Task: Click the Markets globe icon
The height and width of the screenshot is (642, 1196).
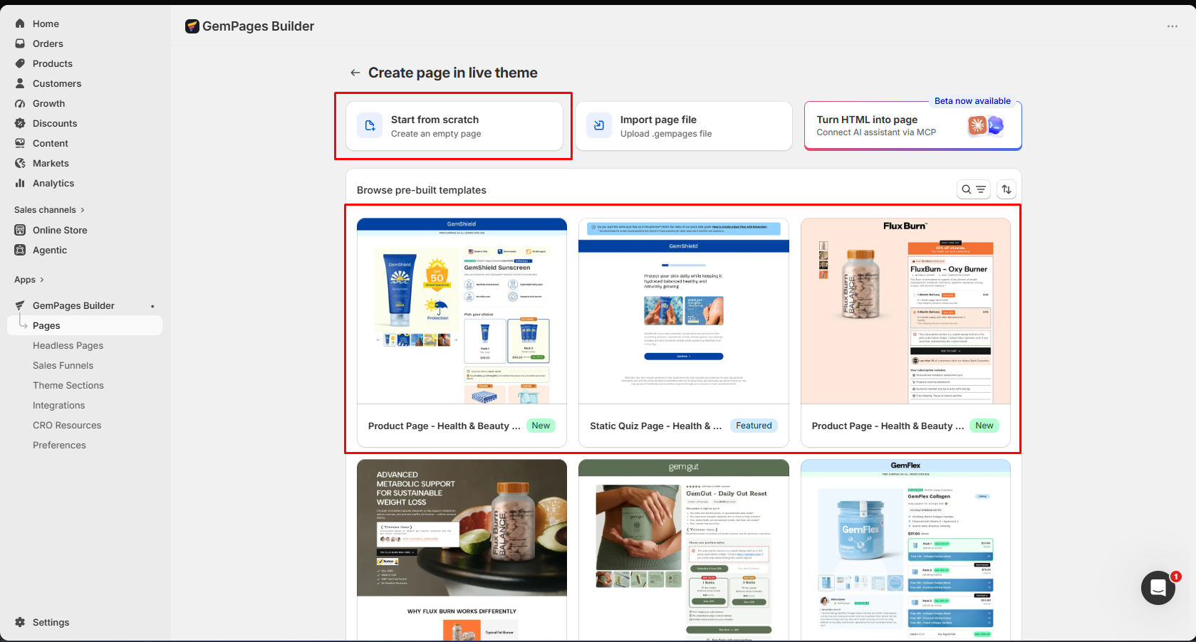Action: coord(20,163)
